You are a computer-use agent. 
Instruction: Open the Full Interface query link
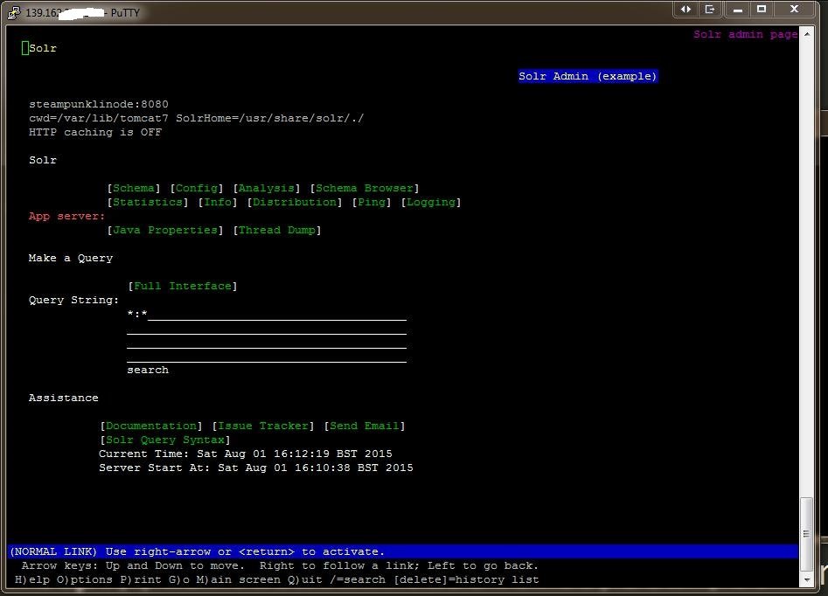click(x=183, y=286)
